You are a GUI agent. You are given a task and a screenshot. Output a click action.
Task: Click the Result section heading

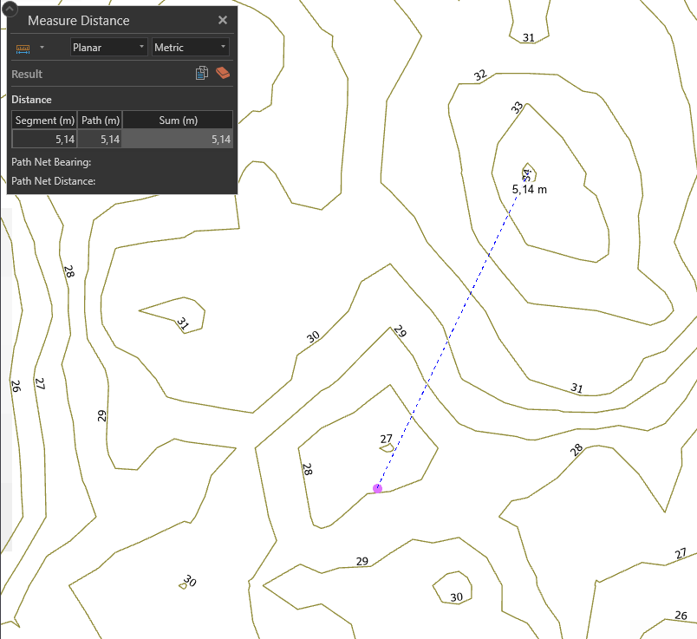tap(27, 75)
